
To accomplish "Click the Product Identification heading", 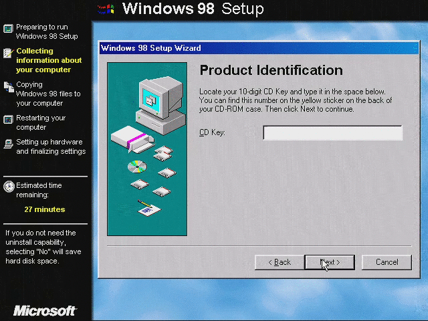I will click(x=271, y=70).
